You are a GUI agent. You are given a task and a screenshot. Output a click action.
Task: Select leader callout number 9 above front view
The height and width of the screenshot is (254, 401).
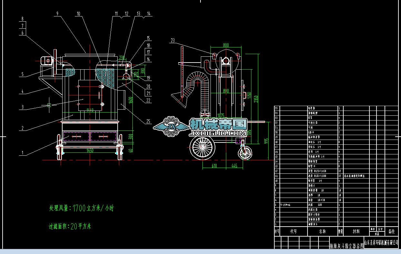coord(57,14)
